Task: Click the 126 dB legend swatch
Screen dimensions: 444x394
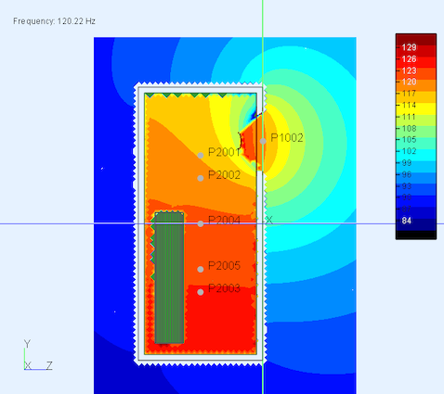Action: click(416, 62)
